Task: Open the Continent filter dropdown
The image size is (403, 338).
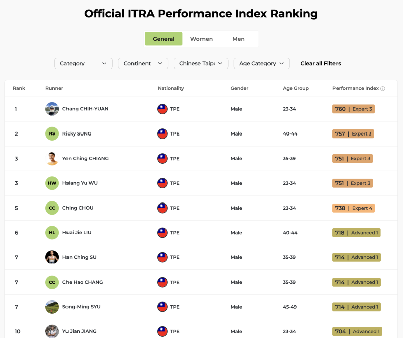Action: 143,63
